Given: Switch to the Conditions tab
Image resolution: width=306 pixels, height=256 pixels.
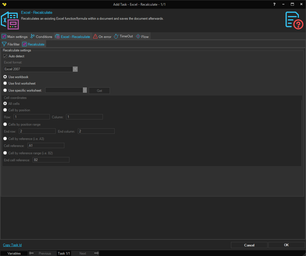Looking at the screenshot, I should tap(41, 37).
